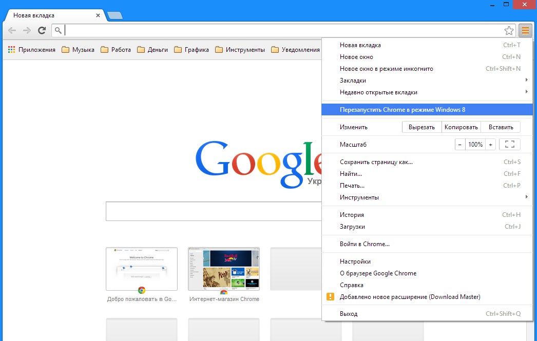The width and height of the screenshot is (537, 341).
Task: Open the Музыка bookmarks folder
Action: [78, 50]
